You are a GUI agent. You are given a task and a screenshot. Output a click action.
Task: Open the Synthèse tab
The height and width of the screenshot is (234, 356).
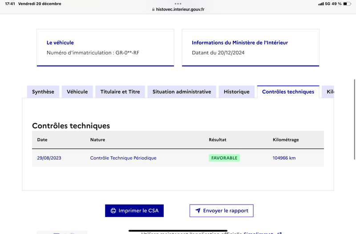[43, 92]
